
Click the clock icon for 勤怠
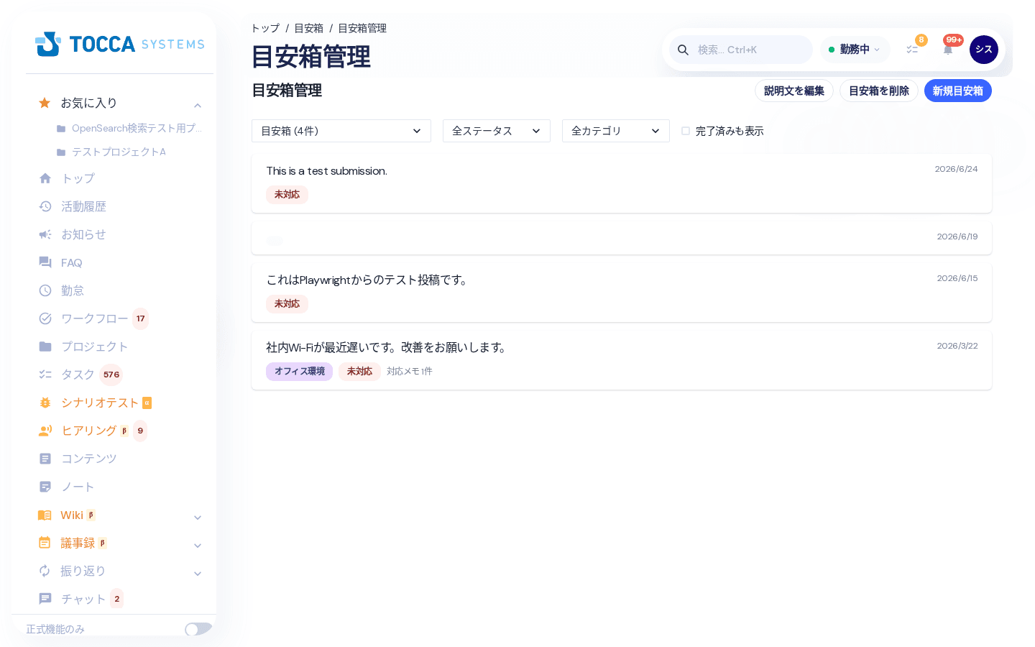pyautogui.click(x=45, y=290)
